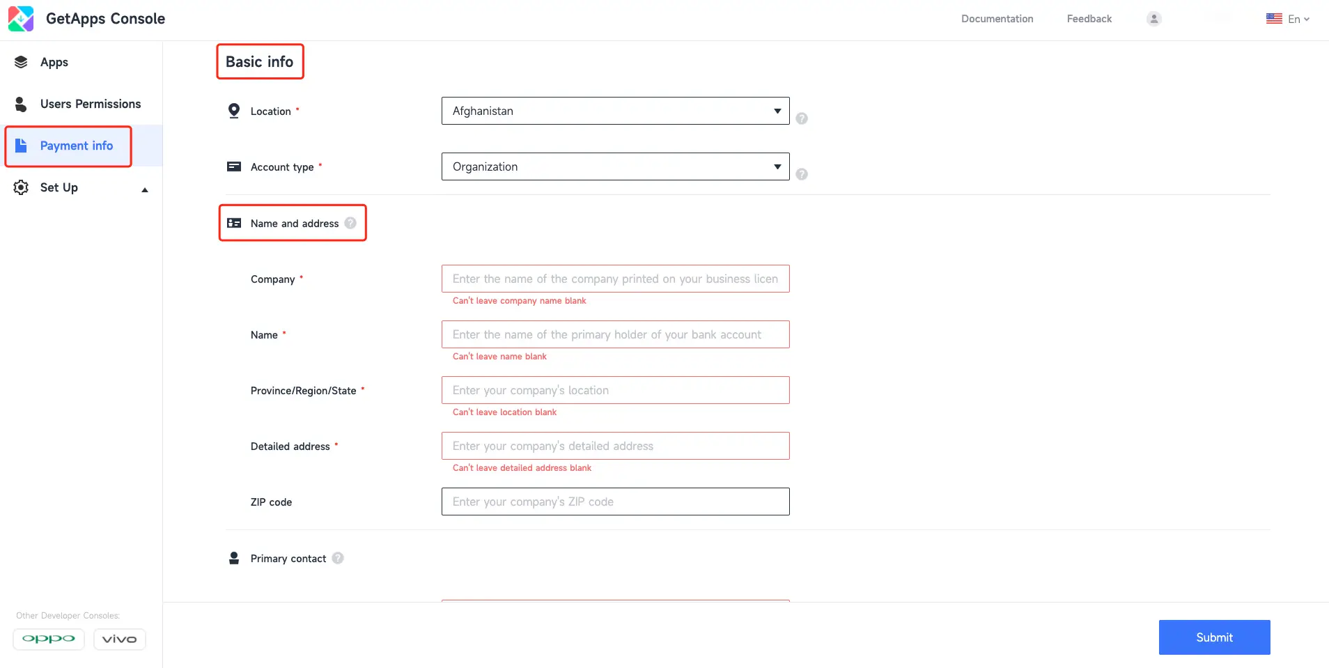This screenshot has width=1329, height=668.
Task: Open the En language selector
Action: [1288, 19]
